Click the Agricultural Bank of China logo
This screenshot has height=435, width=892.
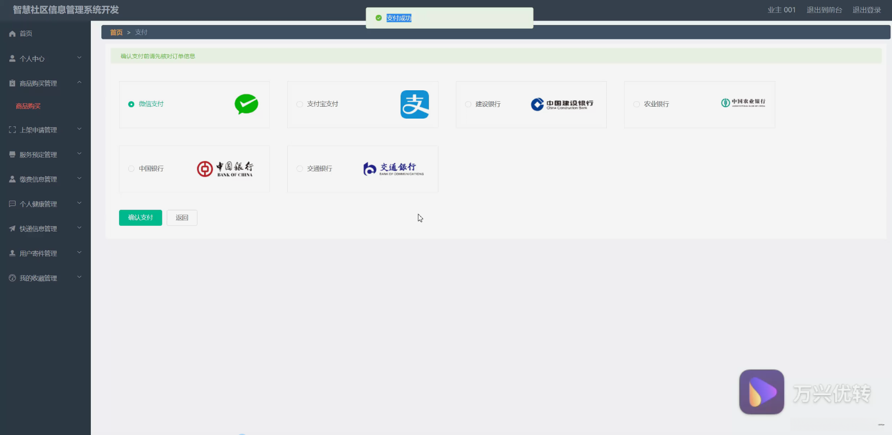(x=743, y=103)
